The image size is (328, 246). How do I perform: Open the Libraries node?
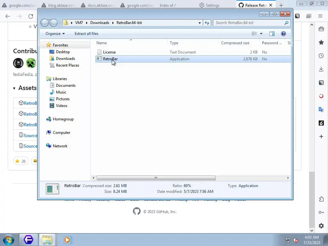coord(60,79)
